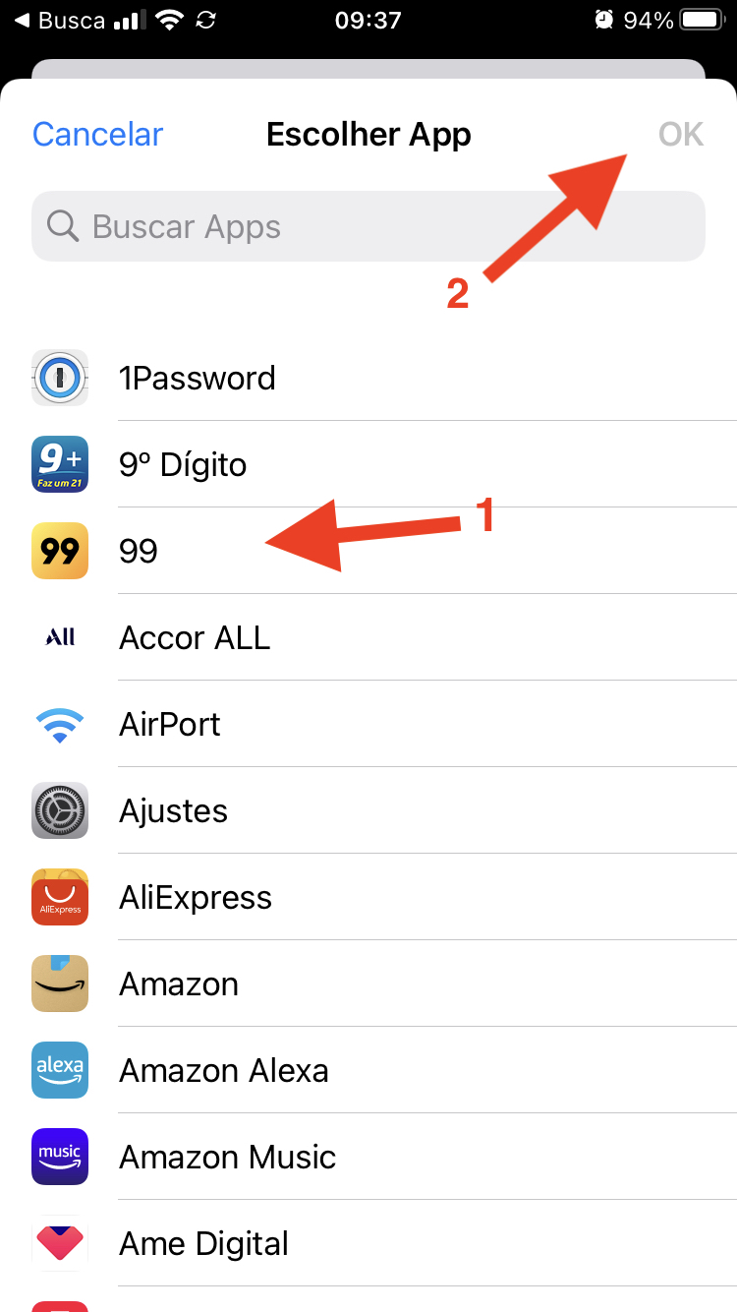Tap the Amazon box icon
Image resolution: width=737 pixels, height=1312 pixels.
tap(60, 984)
